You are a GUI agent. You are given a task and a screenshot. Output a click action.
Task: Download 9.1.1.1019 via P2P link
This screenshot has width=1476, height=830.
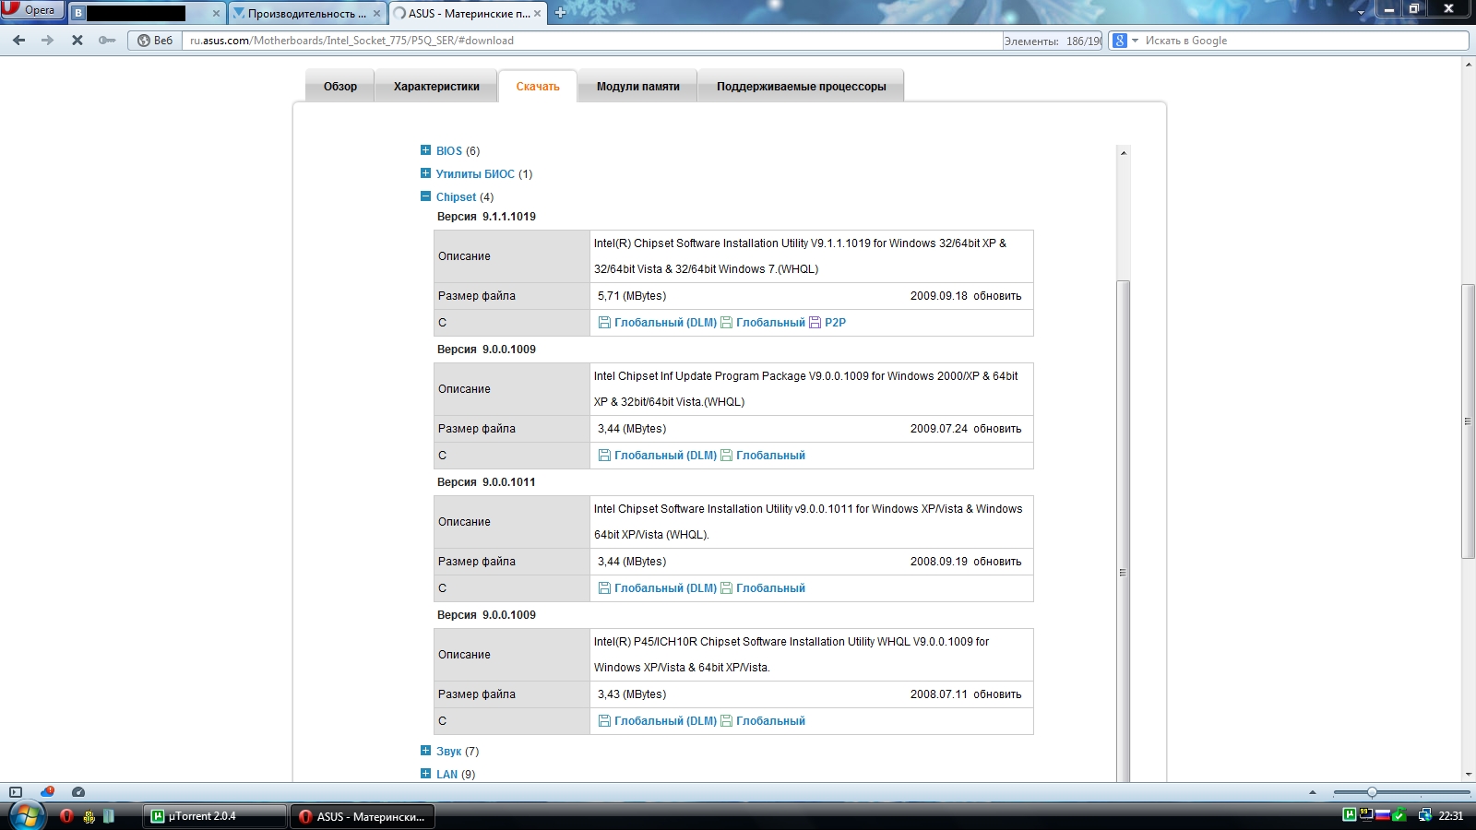point(835,323)
